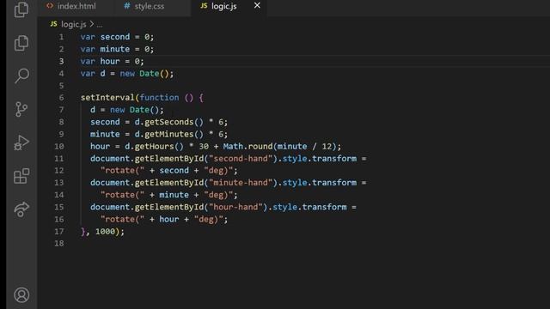
Task: Click line number 6 in the gutter
Action: 61,97
